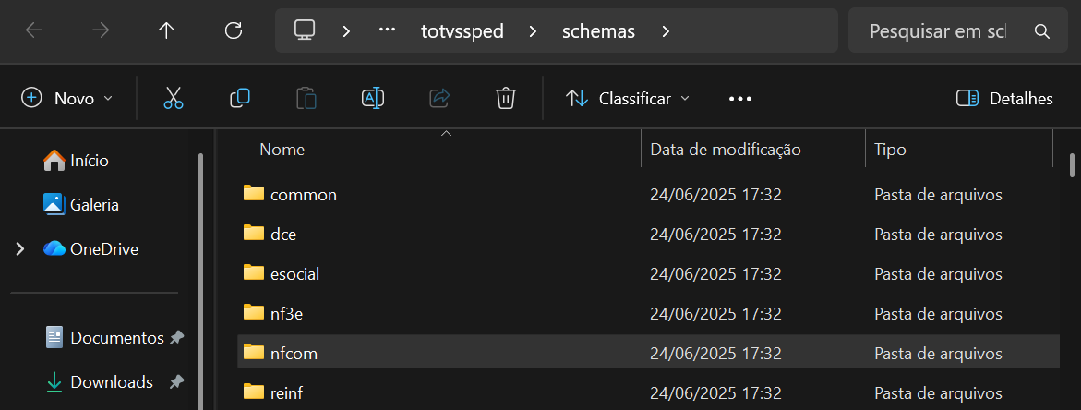
Task: Click the Copy icon in toolbar
Action: point(240,98)
